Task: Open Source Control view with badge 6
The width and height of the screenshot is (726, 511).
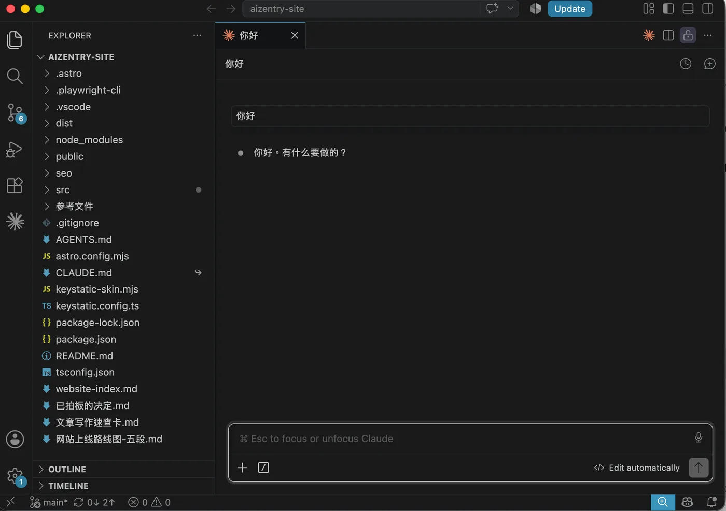Action: tap(15, 113)
